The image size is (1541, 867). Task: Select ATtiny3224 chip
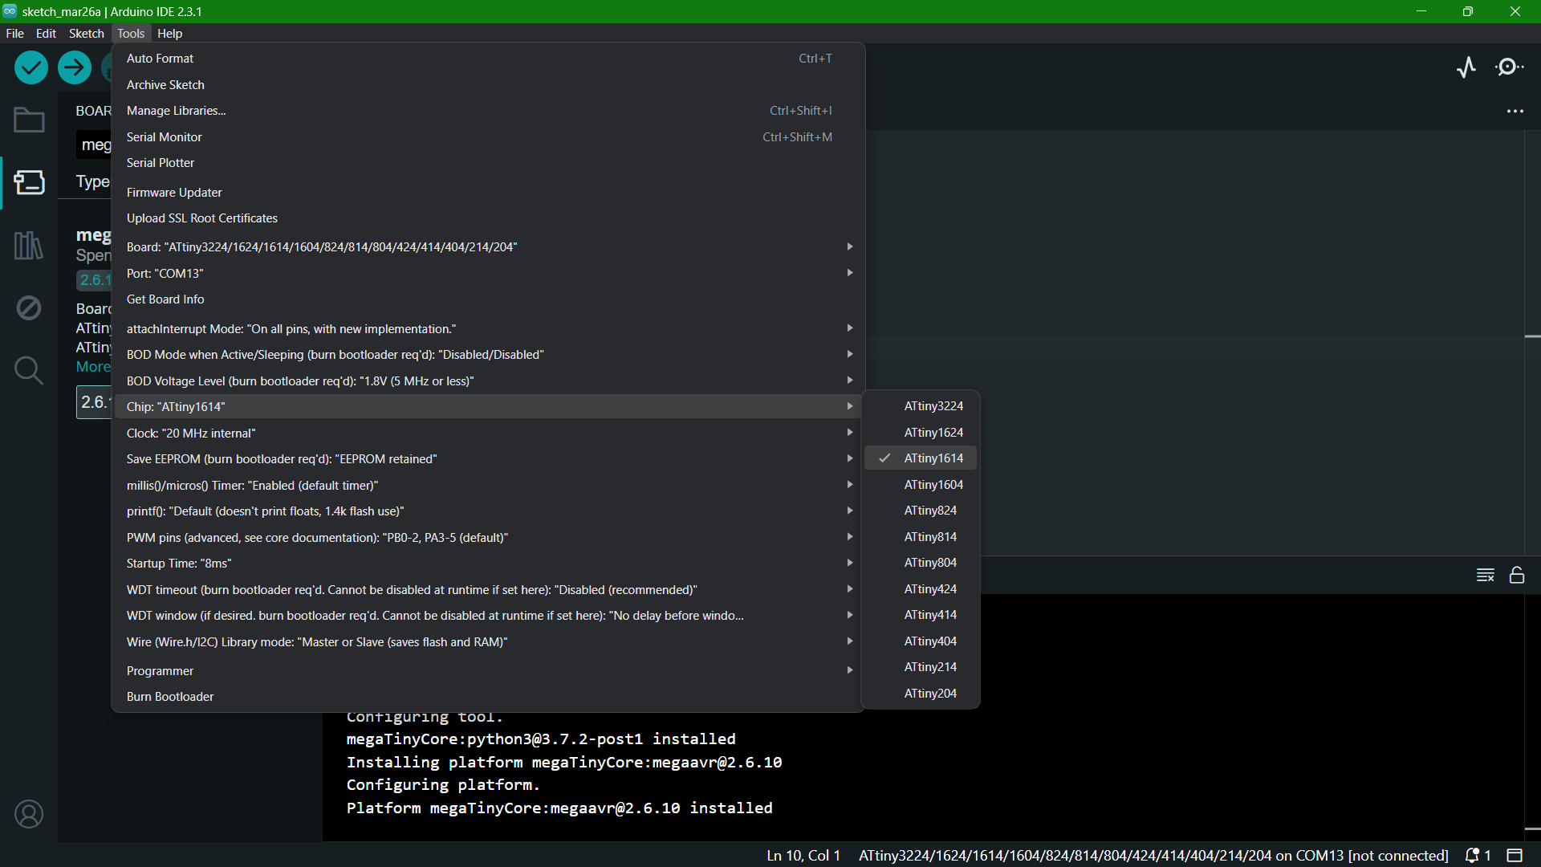(x=921, y=406)
